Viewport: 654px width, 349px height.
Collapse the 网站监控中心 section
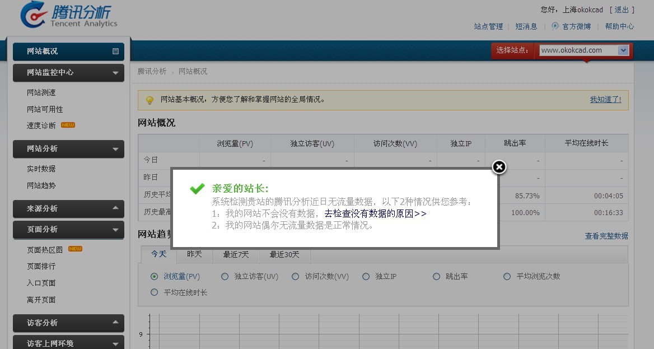click(x=68, y=73)
